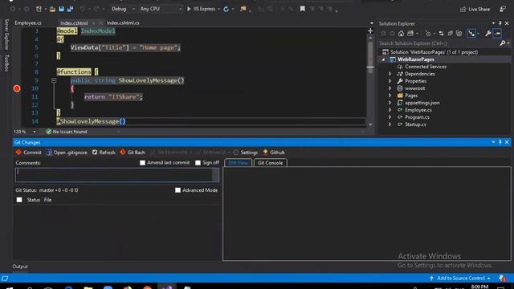The height and width of the screenshot is (289, 514).
Task: Toggle the highlighted Track Active Item icon
Action: coord(471,34)
